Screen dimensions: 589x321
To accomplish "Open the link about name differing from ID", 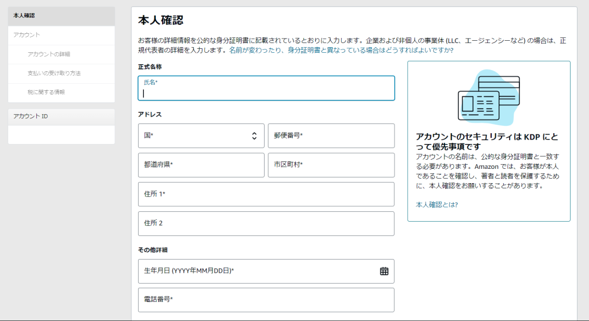I will [x=341, y=51].
